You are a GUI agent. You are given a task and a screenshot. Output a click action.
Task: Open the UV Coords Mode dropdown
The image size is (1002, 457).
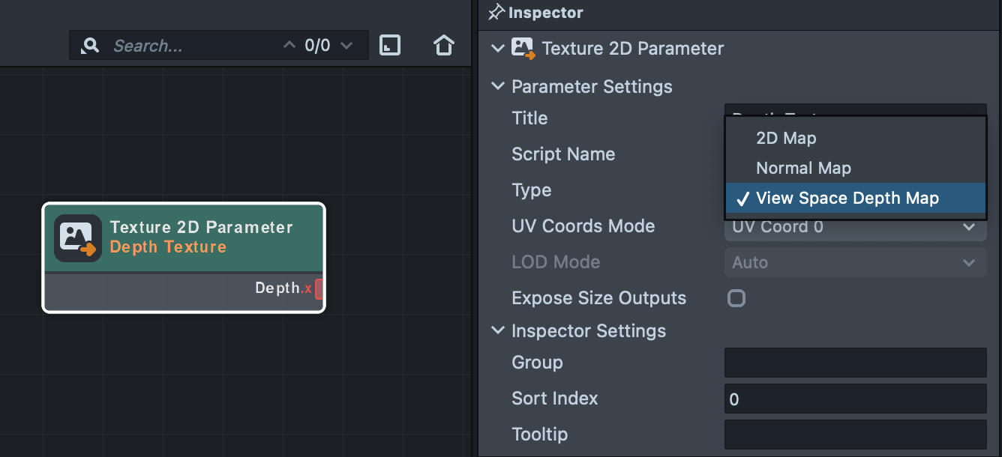(x=855, y=227)
